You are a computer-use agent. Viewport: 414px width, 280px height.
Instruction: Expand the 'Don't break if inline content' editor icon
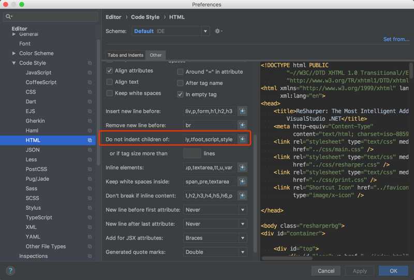click(x=242, y=196)
